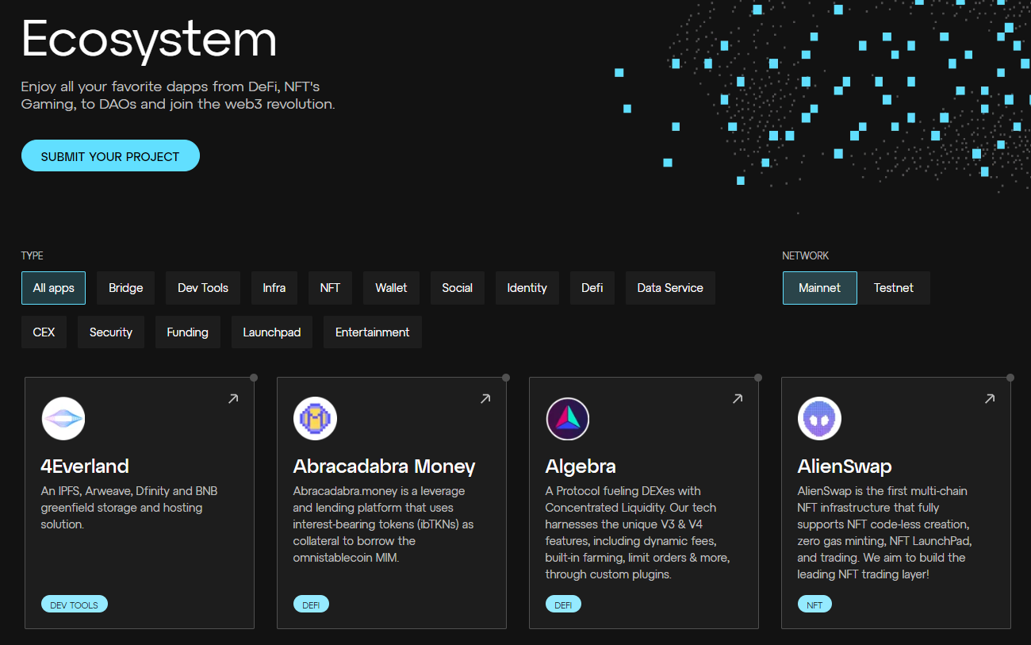This screenshot has width=1031, height=645.
Task: Click the AlienSwap description text
Action: coord(885,532)
